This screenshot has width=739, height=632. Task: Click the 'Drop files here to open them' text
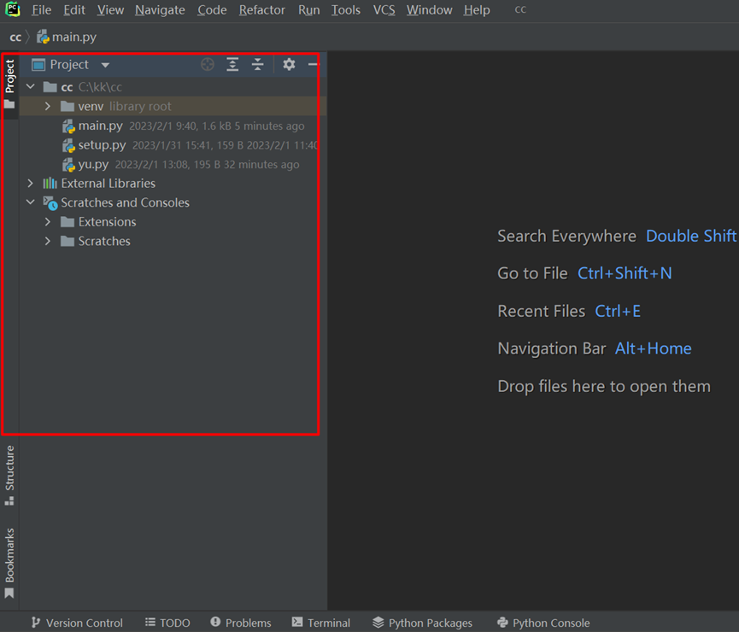[604, 386]
